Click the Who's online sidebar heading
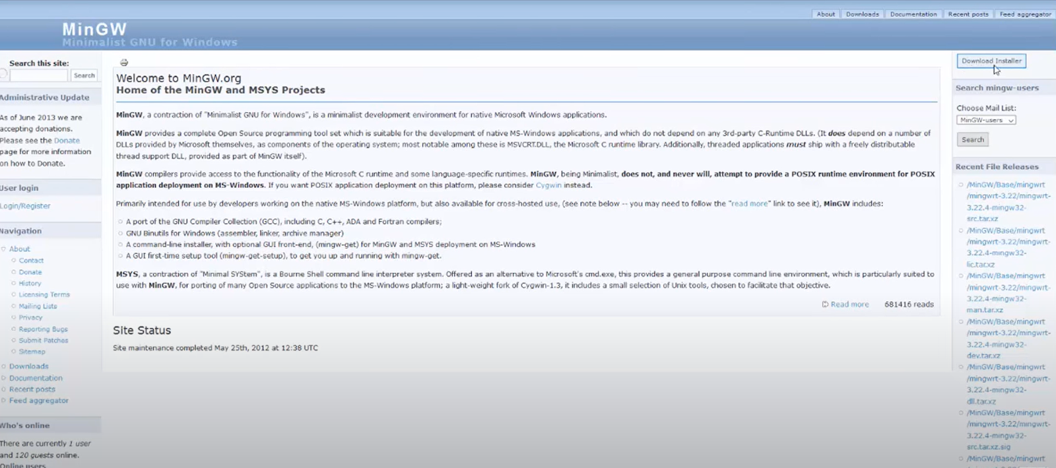Screen dimensions: 1056x468 pyautogui.click(x=24, y=426)
